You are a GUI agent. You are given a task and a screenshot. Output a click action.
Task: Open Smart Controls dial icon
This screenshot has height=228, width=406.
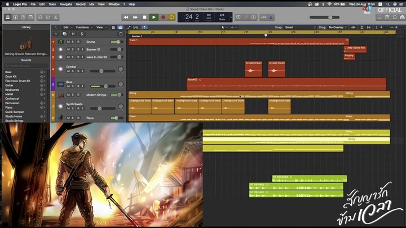tap(41, 17)
